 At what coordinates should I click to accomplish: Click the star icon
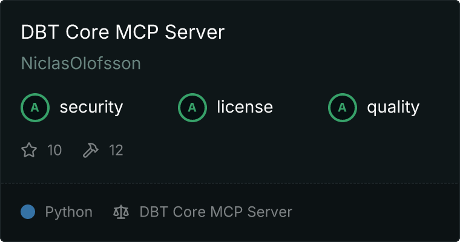coord(29,150)
